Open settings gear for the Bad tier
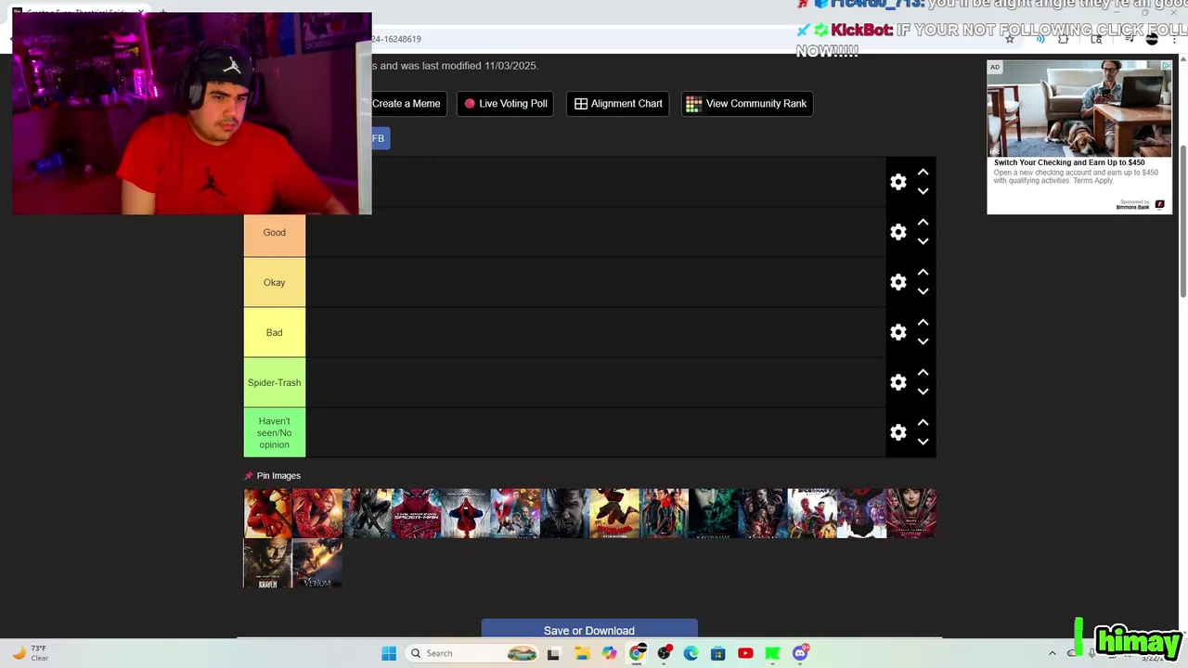The width and height of the screenshot is (1188, 668). tap(897, 332)
